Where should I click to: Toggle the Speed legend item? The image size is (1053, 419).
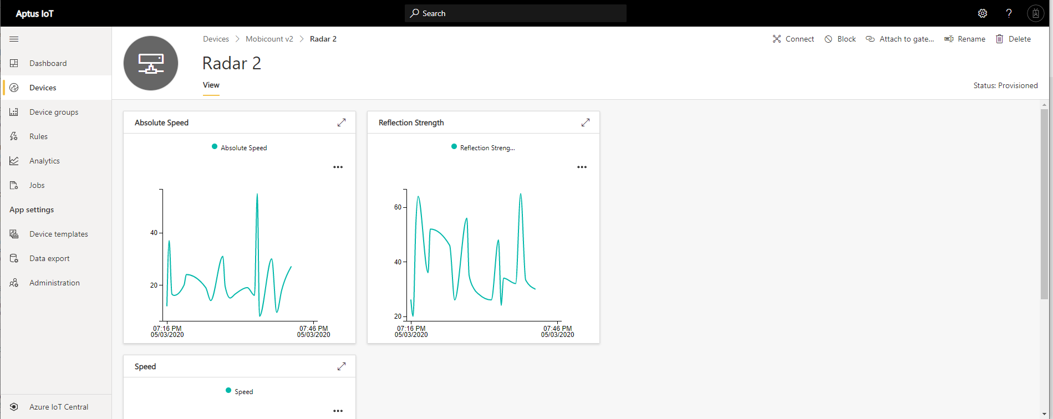[239, 391]
